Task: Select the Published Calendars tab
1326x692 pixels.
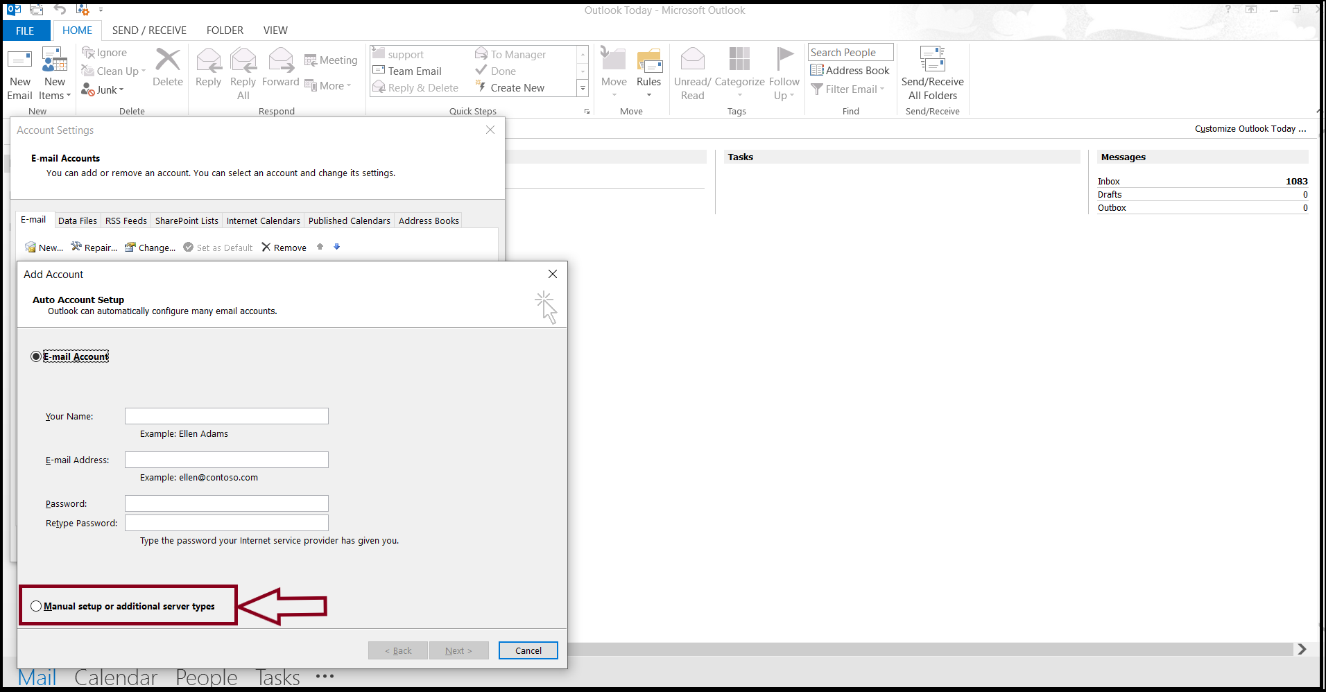Action: tap(350, 220)
